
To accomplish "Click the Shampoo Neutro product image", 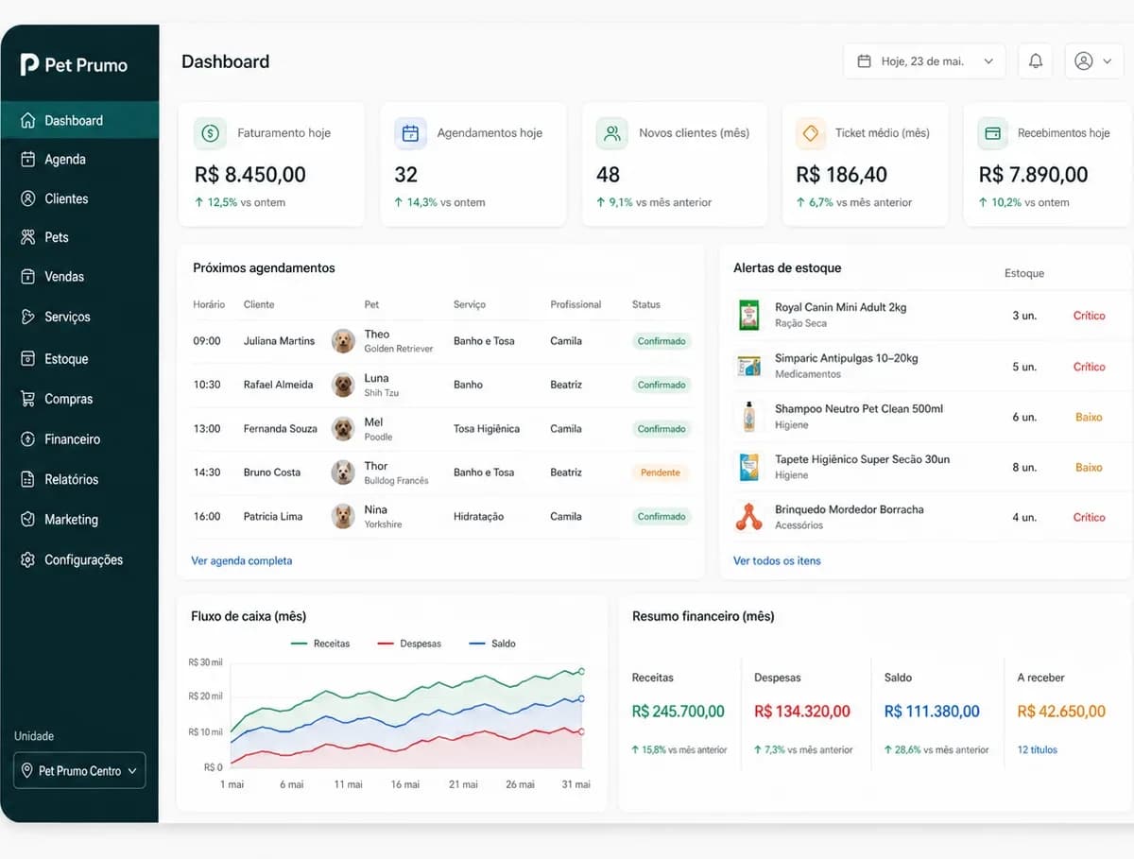I will coord(748,417).
